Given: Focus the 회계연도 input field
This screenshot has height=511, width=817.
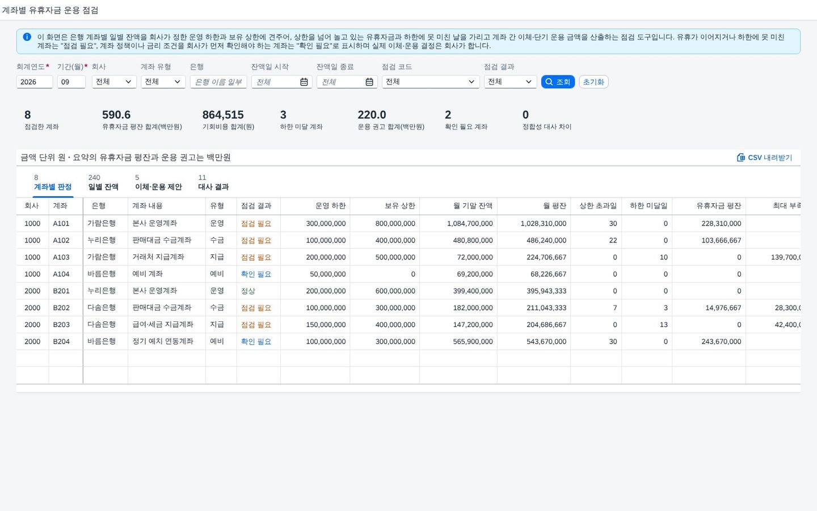Looking at the screenshot, I should click(x=35, y=82).
